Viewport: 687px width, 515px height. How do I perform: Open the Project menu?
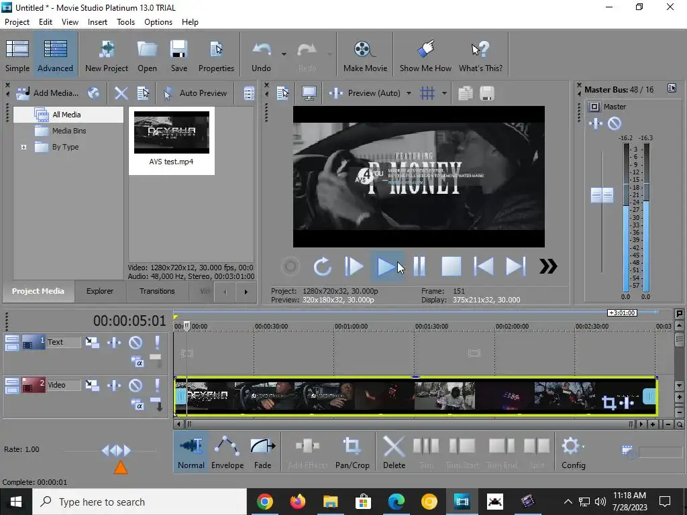(17, 22)
